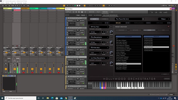178x100 pixels.
Task: Click the Record button in Ableton transport
Action: click(x=79, y=6)
